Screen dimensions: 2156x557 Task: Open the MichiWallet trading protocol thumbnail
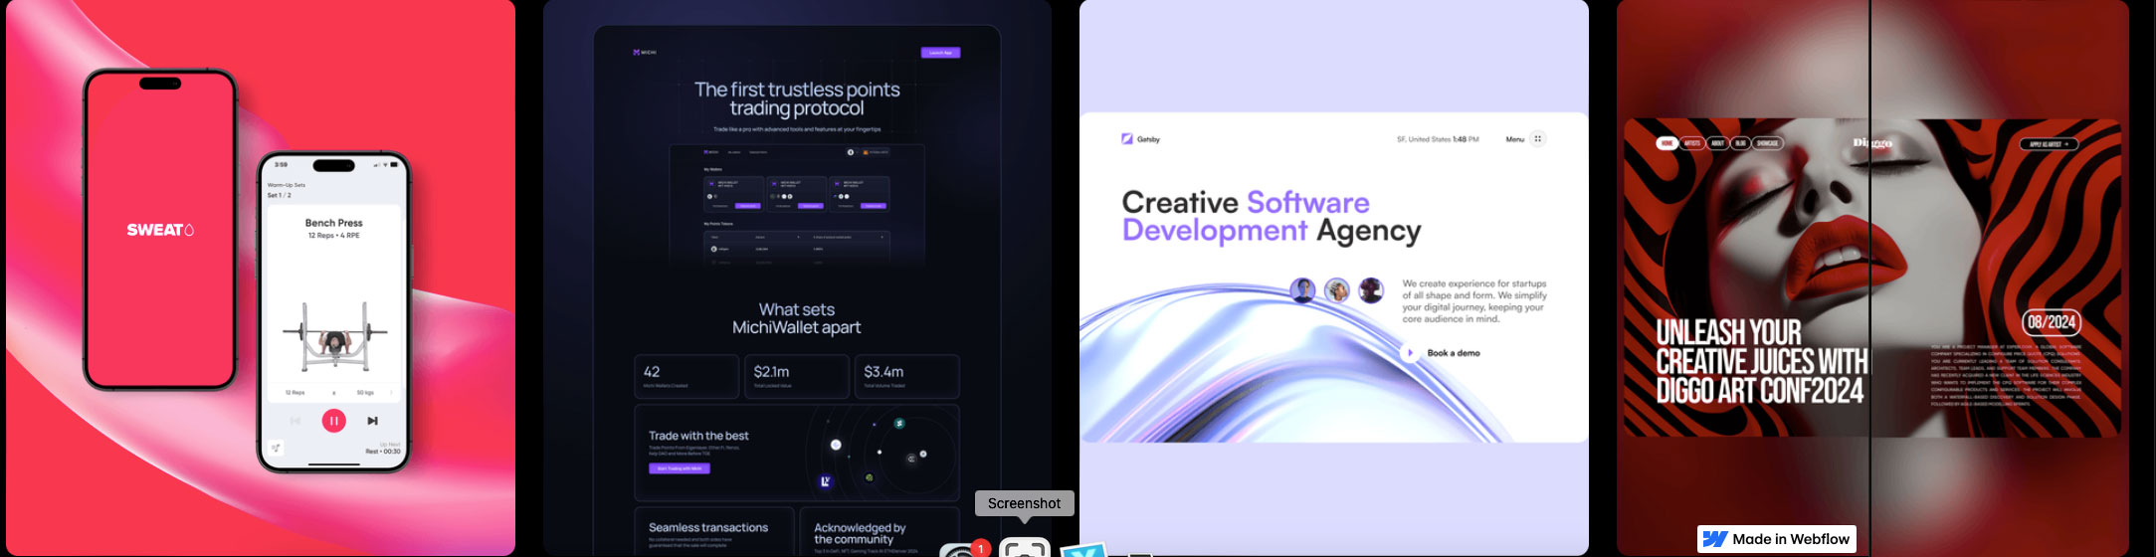pos(797,278)
